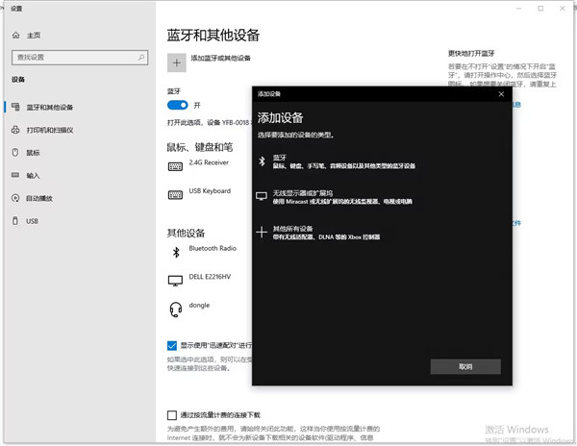Select USB in the settings sidebar
The width and height of the screenshot is (577, 446).
point(32,221)
